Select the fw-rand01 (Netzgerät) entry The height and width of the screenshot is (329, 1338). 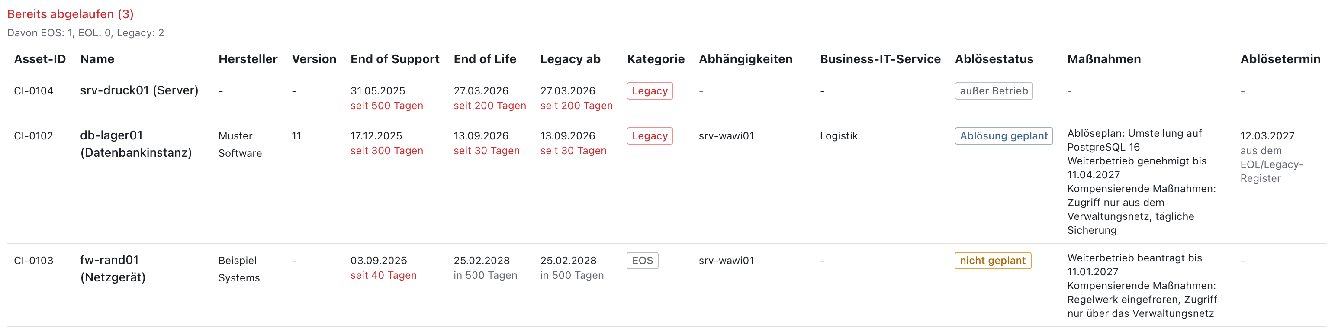(x=113, y=269)
